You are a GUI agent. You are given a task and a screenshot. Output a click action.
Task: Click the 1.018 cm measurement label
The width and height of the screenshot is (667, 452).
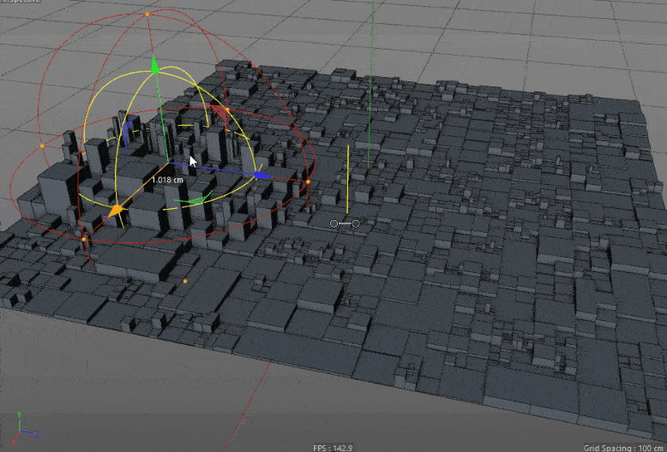coord(167,181)
